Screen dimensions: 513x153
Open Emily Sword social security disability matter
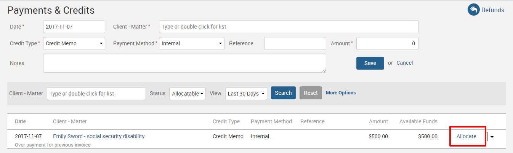(99, 136)
